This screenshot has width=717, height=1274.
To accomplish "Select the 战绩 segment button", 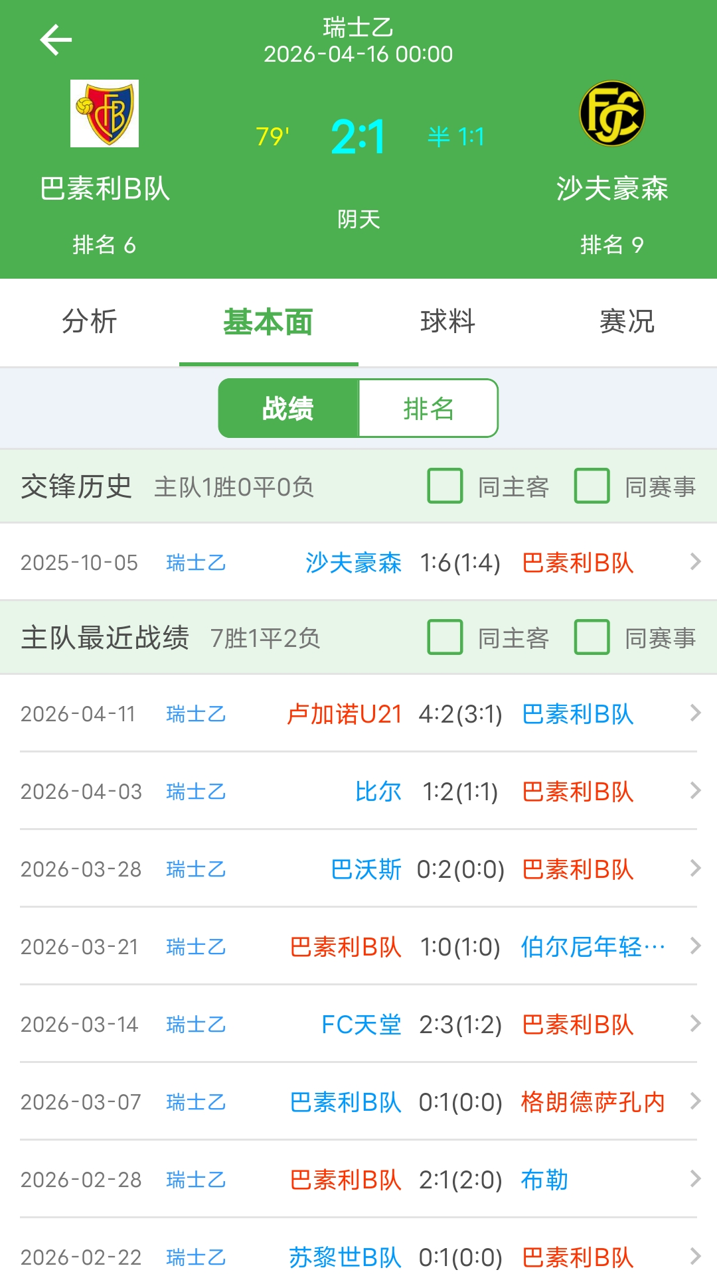I will point(288,408).
